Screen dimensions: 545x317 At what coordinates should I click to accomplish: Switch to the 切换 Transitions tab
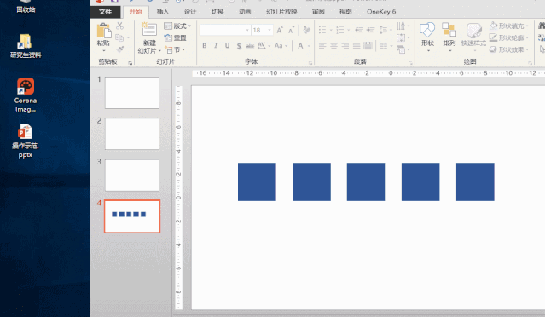[217, 11]
